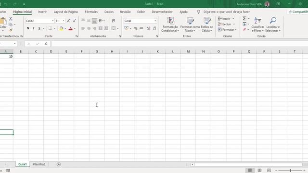
Task: Click the red font color A icon
Action: 71,28
